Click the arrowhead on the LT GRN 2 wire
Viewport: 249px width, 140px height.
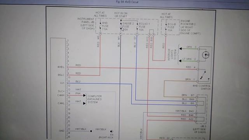[180, 61]
